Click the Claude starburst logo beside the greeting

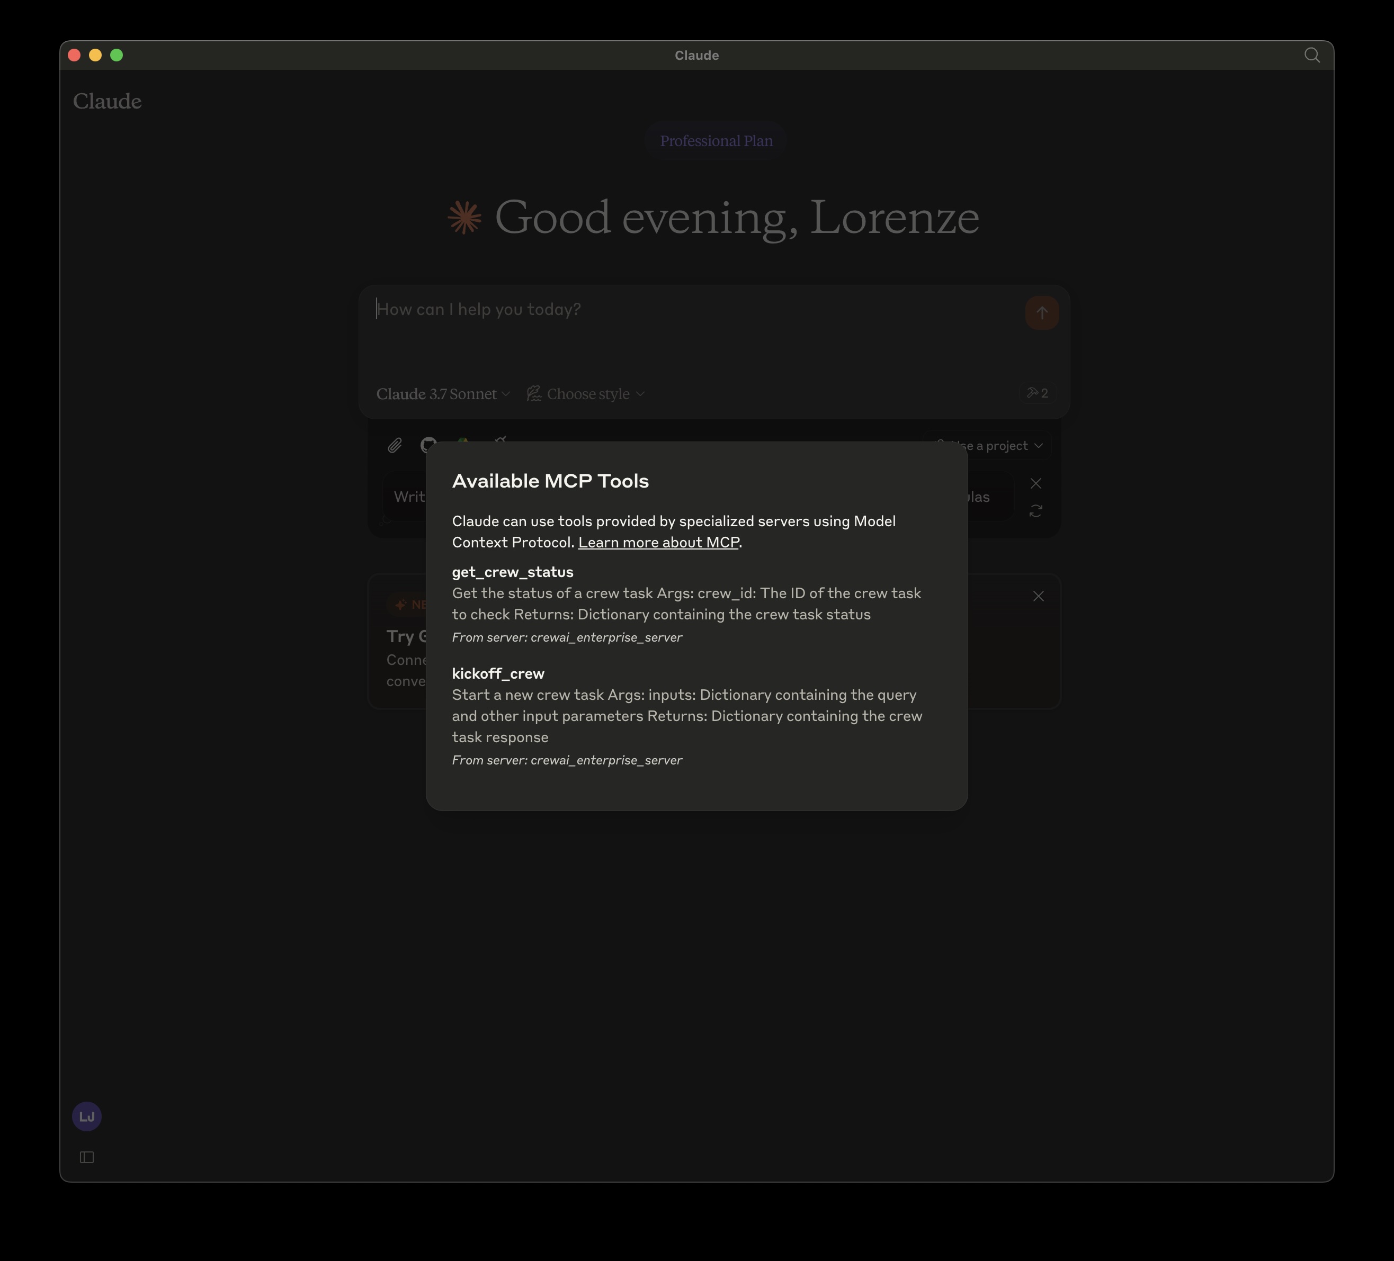(464, 218)
